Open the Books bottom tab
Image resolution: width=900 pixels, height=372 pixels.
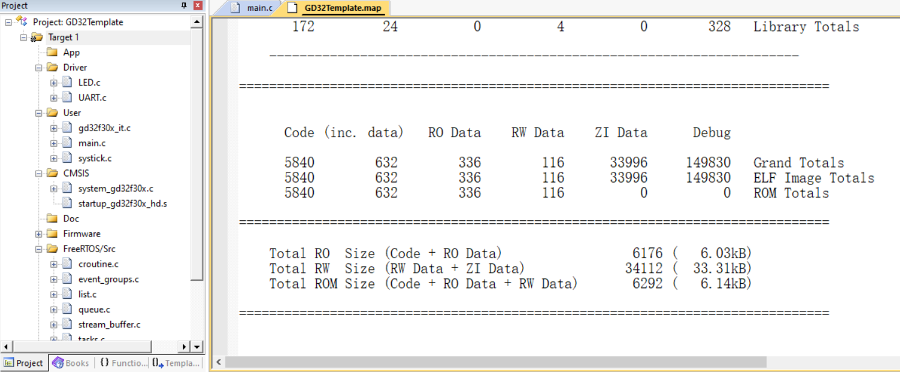click(71, 363)
